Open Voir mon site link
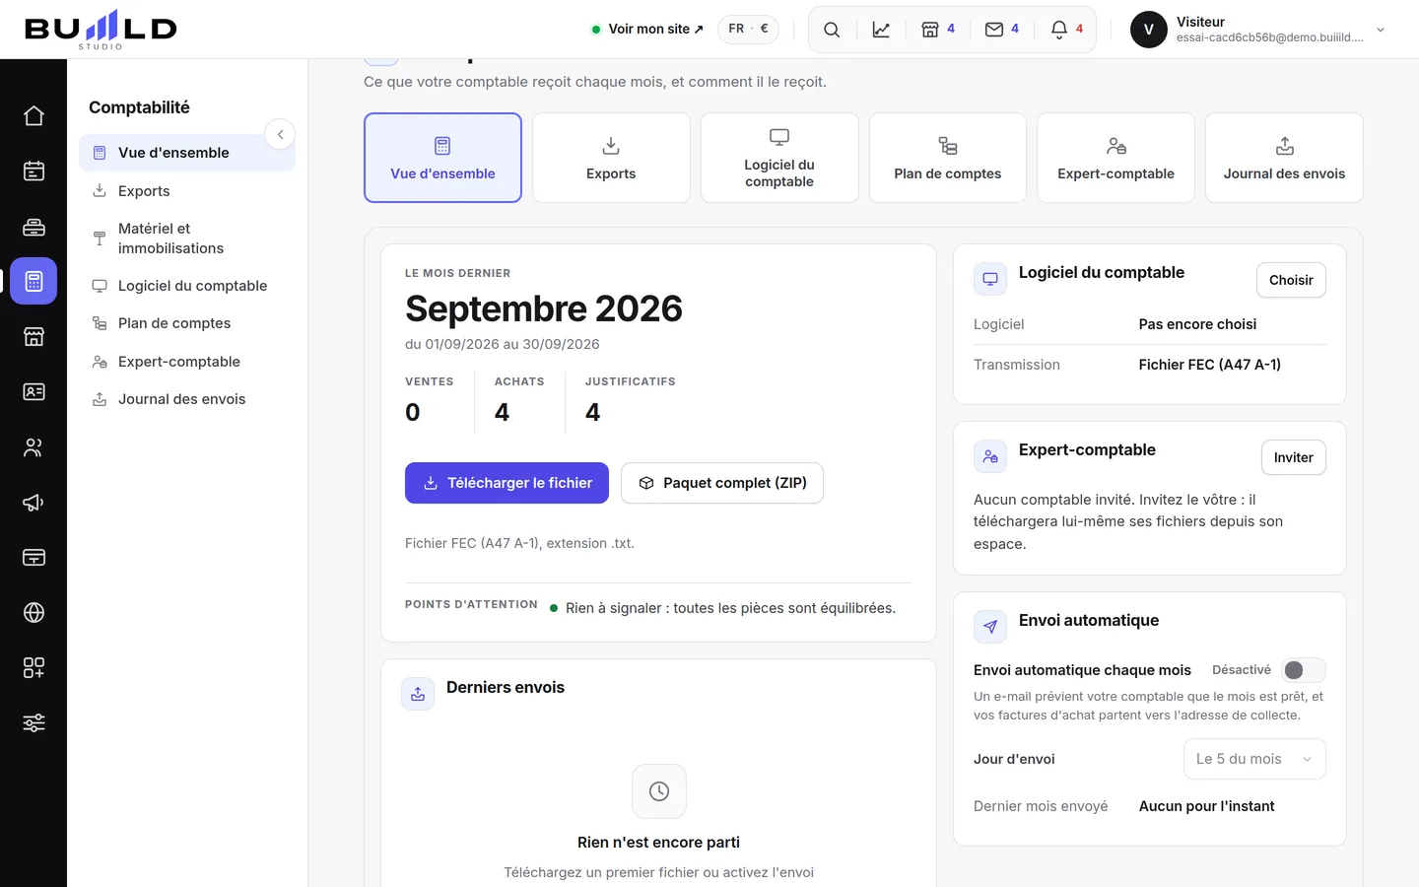The height and width of the screenshot is (887, 1419). click(x=647, y=29)
